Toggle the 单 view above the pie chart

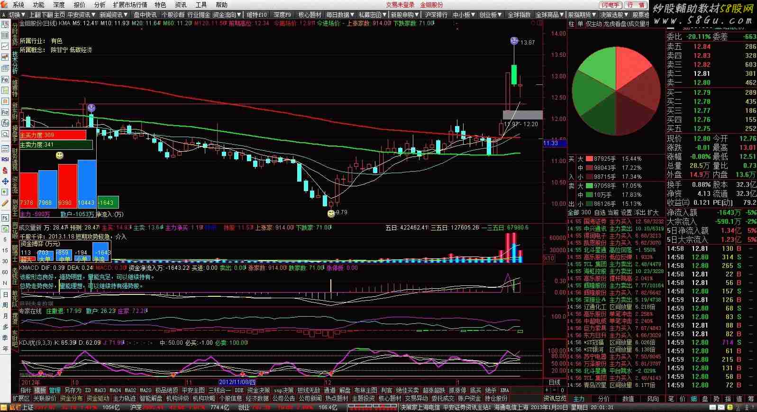pyautogui.click(x=580, y=24)
